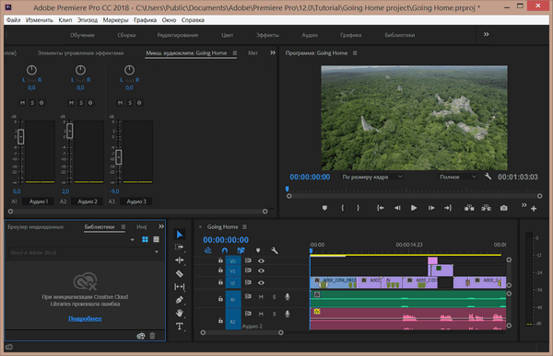Click the Подробнее link

point(85,318)
